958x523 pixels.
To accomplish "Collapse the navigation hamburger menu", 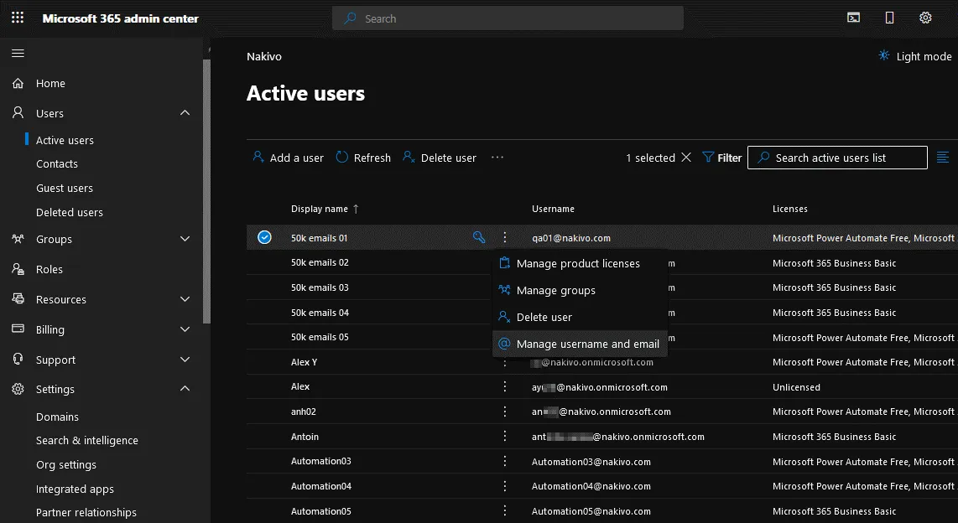I will (18, 54).
